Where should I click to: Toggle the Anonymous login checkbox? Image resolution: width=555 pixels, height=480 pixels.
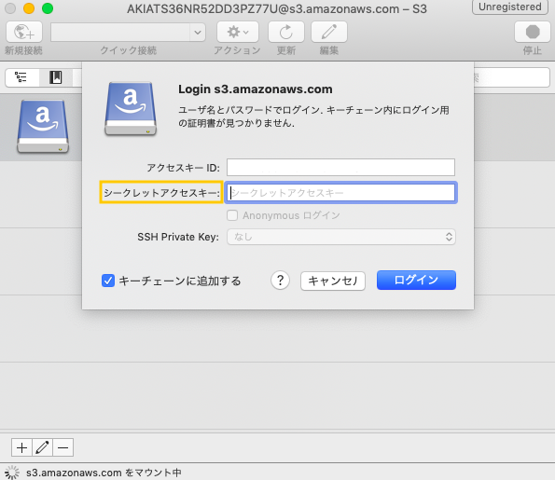(232, 215)
